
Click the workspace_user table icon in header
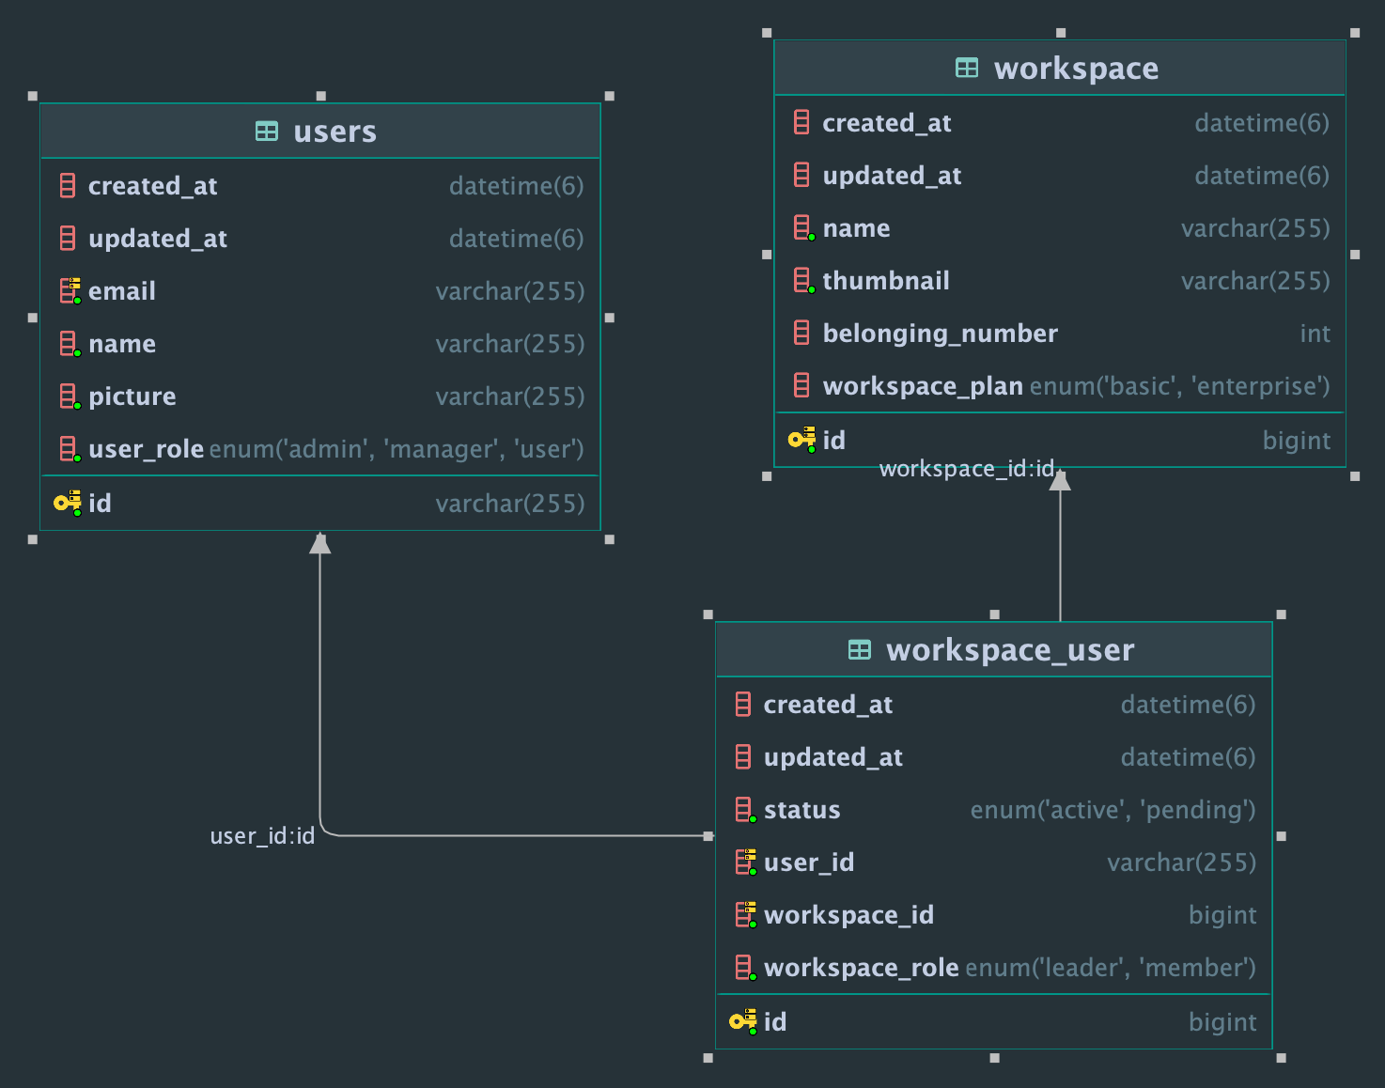click(860, 649)
